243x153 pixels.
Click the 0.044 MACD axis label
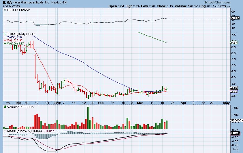pos(235,133)
